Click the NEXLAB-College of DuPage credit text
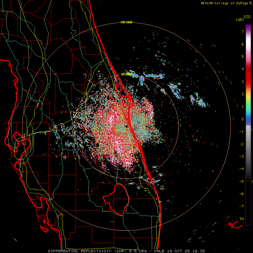 [225, 3]
